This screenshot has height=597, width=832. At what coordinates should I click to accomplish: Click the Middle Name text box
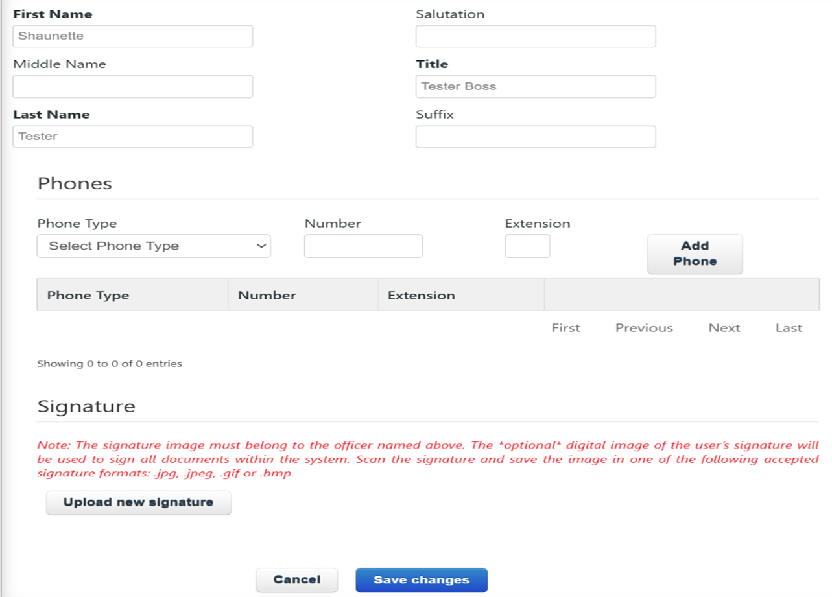(x=132, y=86)
